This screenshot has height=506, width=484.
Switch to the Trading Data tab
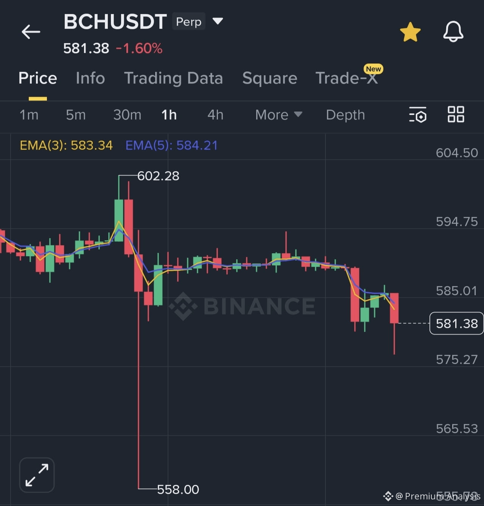pyautogui.click(x=174, y=78)
